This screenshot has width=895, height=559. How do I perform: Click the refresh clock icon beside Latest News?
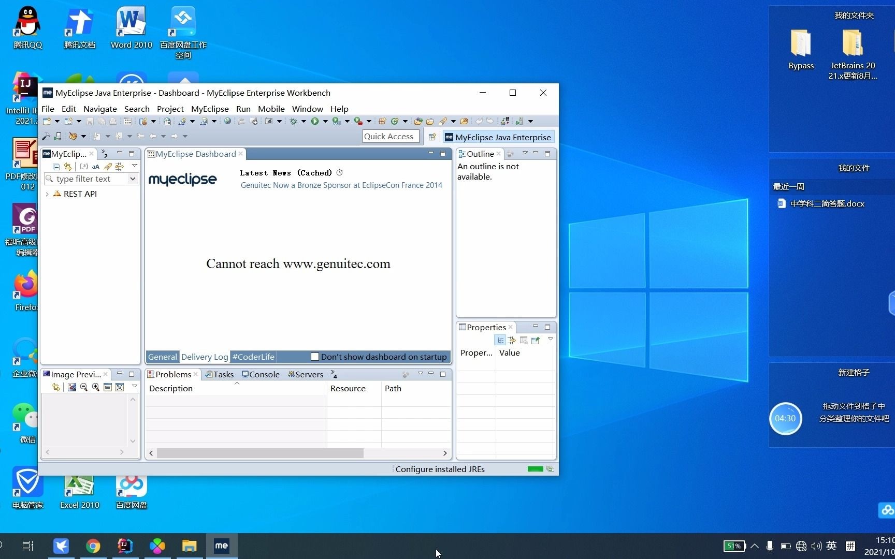coord(339,172)
